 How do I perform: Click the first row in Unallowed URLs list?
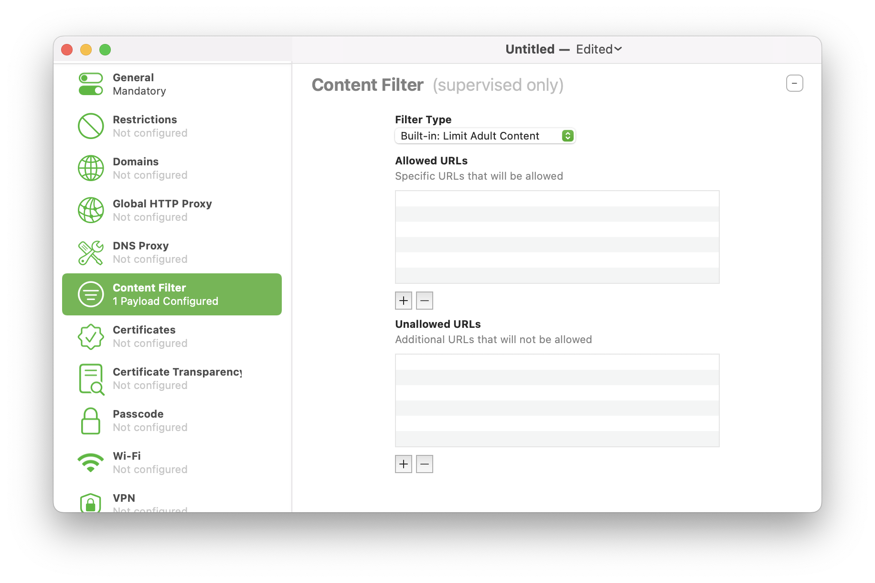click(557, 362)
